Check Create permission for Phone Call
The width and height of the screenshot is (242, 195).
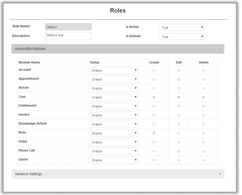(x=154, y=151)
